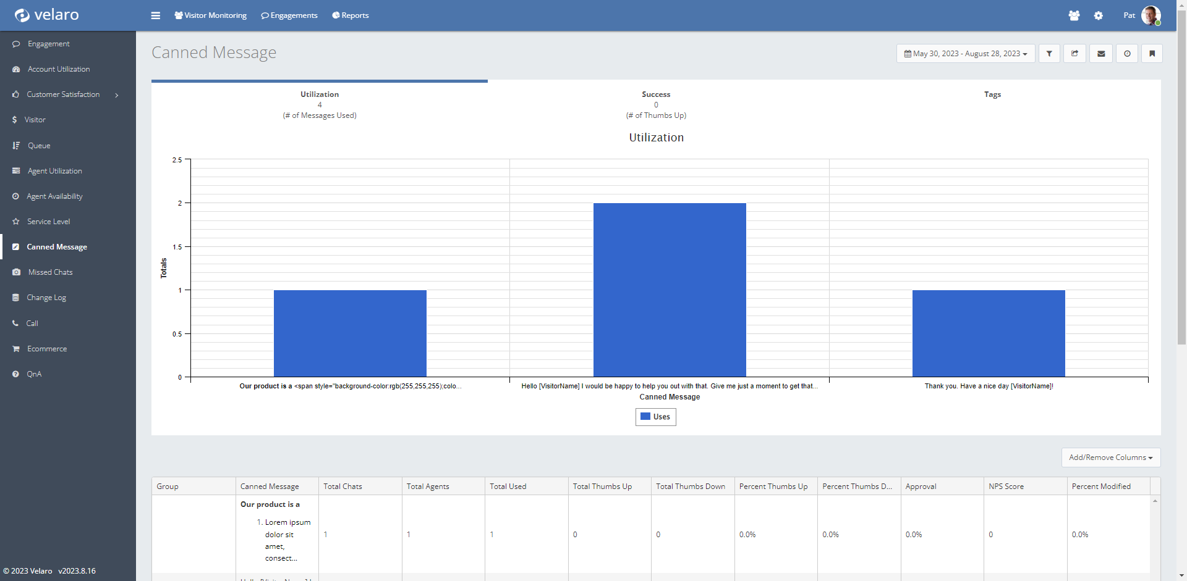The height and width of the screenshot is (581, 1187).
Task: Sort table by Total Chats column header
Action: [343, 487]
